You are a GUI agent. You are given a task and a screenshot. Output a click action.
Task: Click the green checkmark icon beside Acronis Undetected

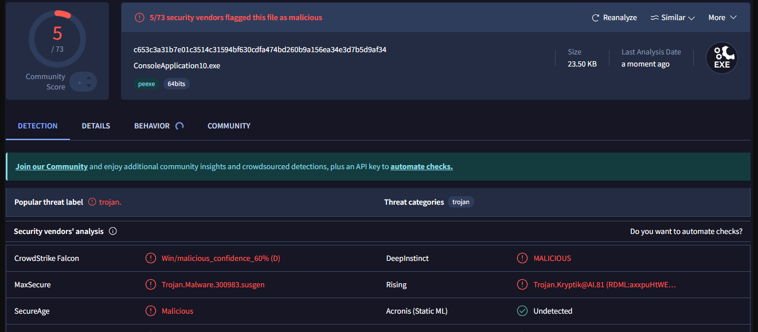coord(522,311)
